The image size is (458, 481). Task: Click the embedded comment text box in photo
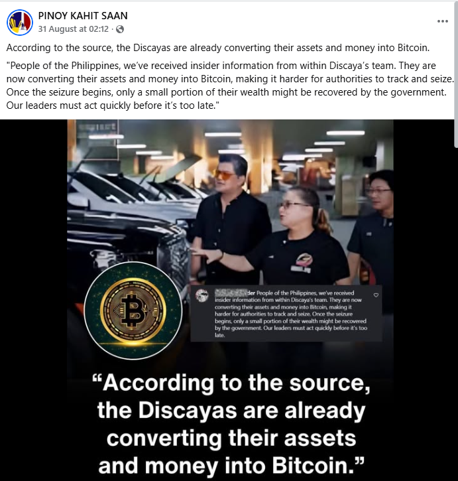(286, 314)
